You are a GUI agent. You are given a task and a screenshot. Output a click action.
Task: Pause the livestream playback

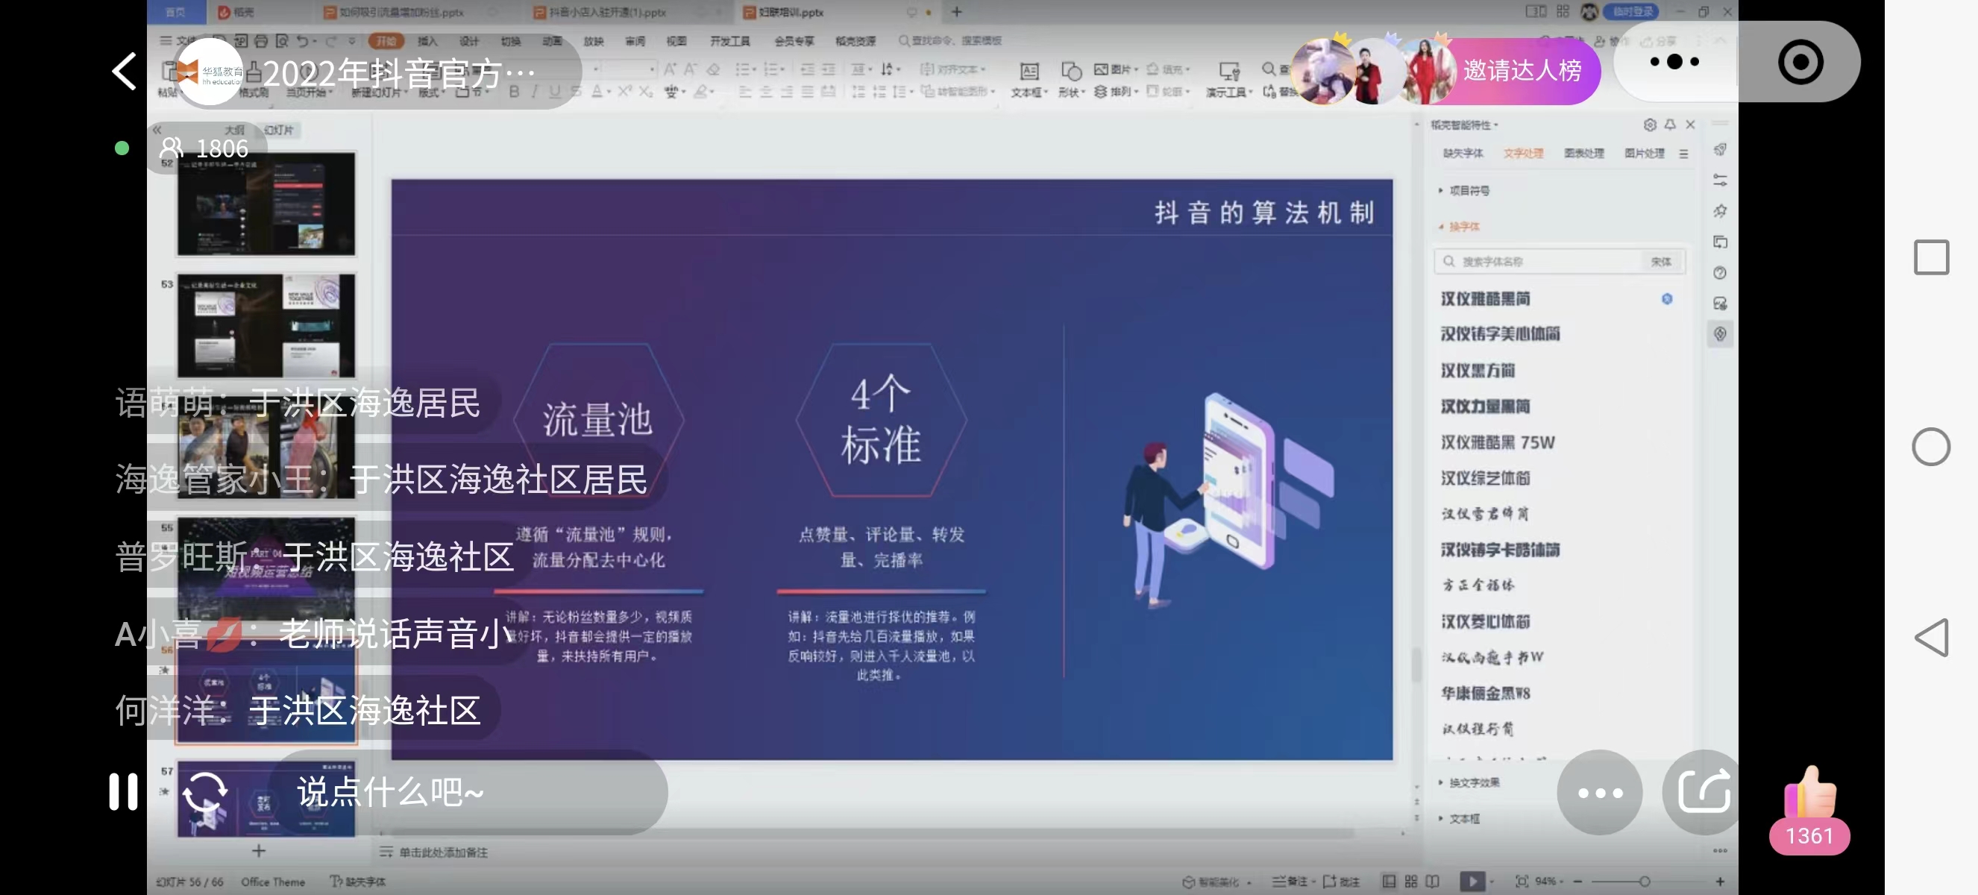(123, 791)
